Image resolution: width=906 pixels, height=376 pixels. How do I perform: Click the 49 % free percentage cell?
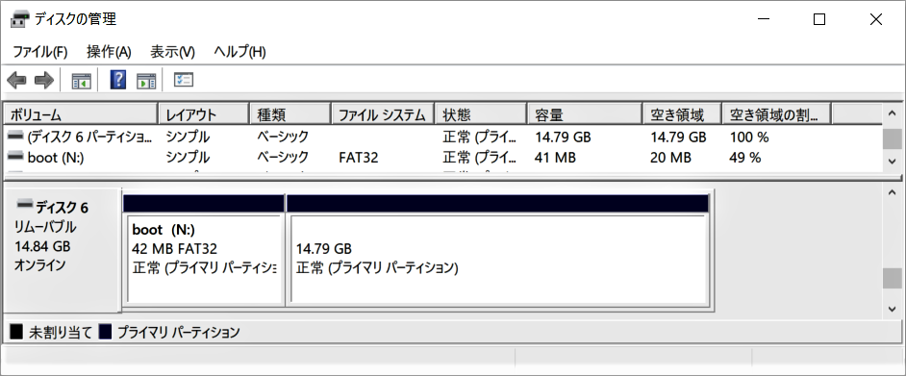click(744, 157)
